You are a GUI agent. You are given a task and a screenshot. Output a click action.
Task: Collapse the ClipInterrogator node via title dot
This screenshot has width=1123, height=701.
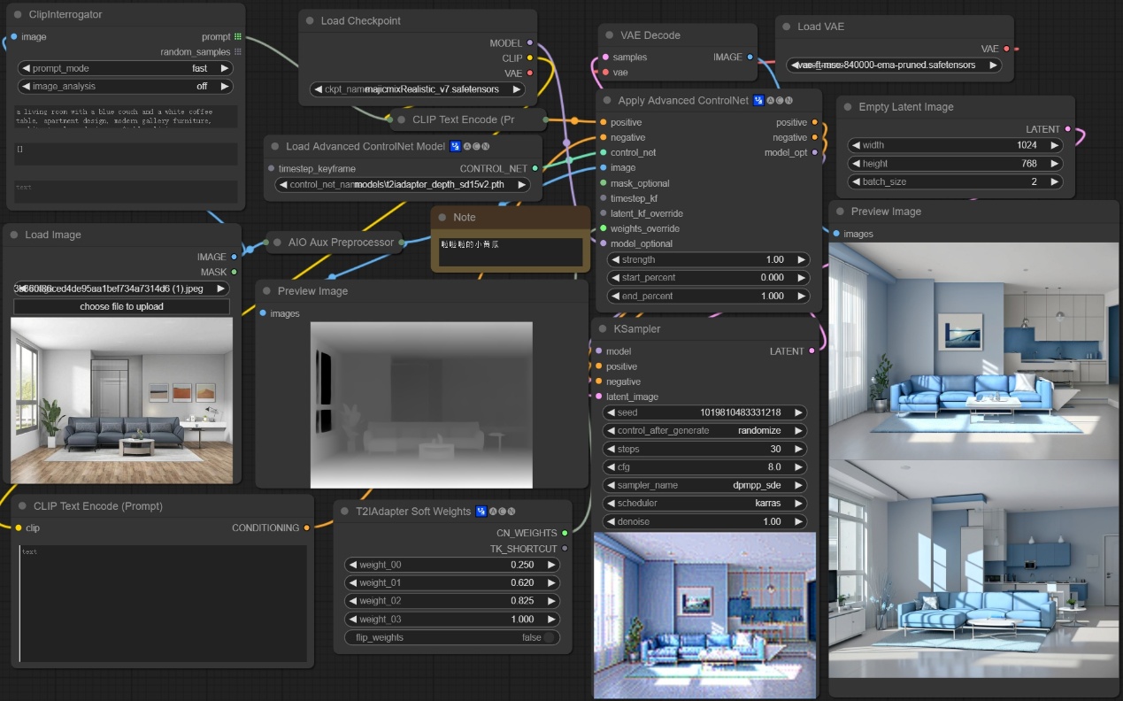coord(18,15)
